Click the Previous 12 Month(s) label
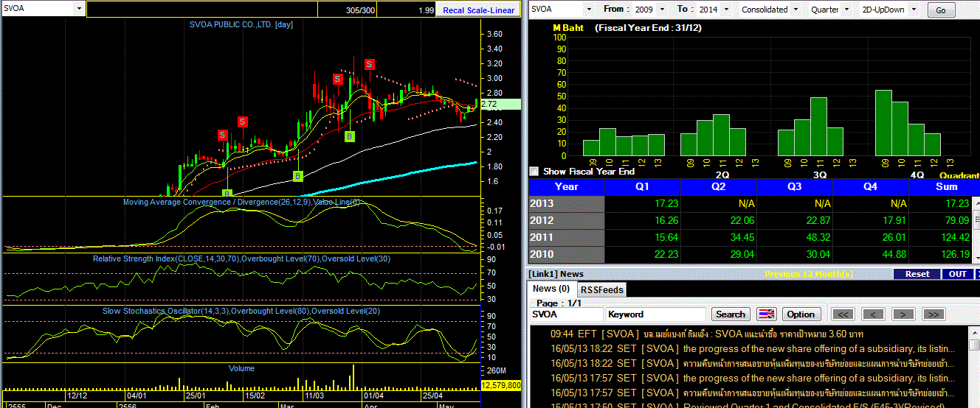Viewport: 980px width, 408px height. (x=809, y=274)
